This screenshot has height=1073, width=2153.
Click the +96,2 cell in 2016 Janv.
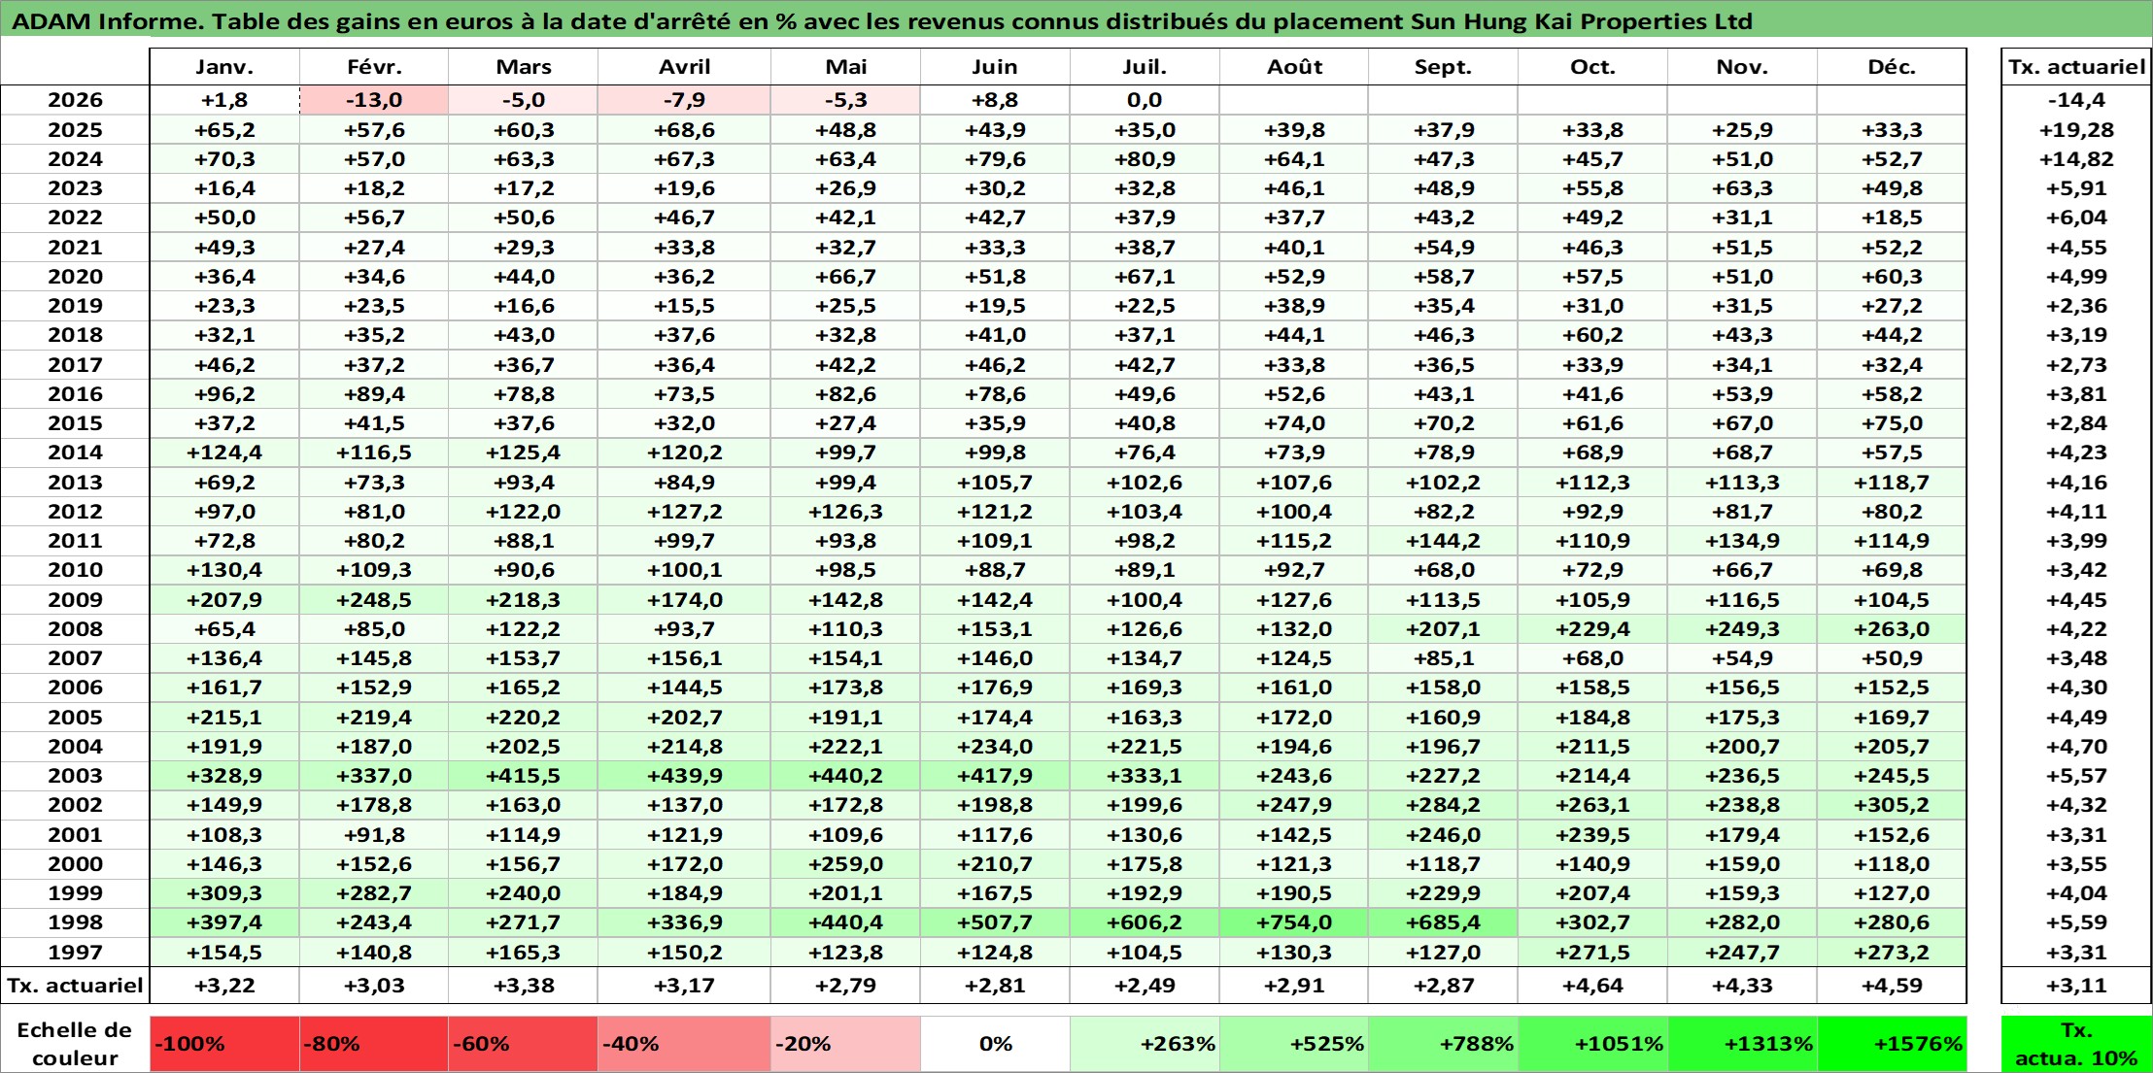coord(224,394)
